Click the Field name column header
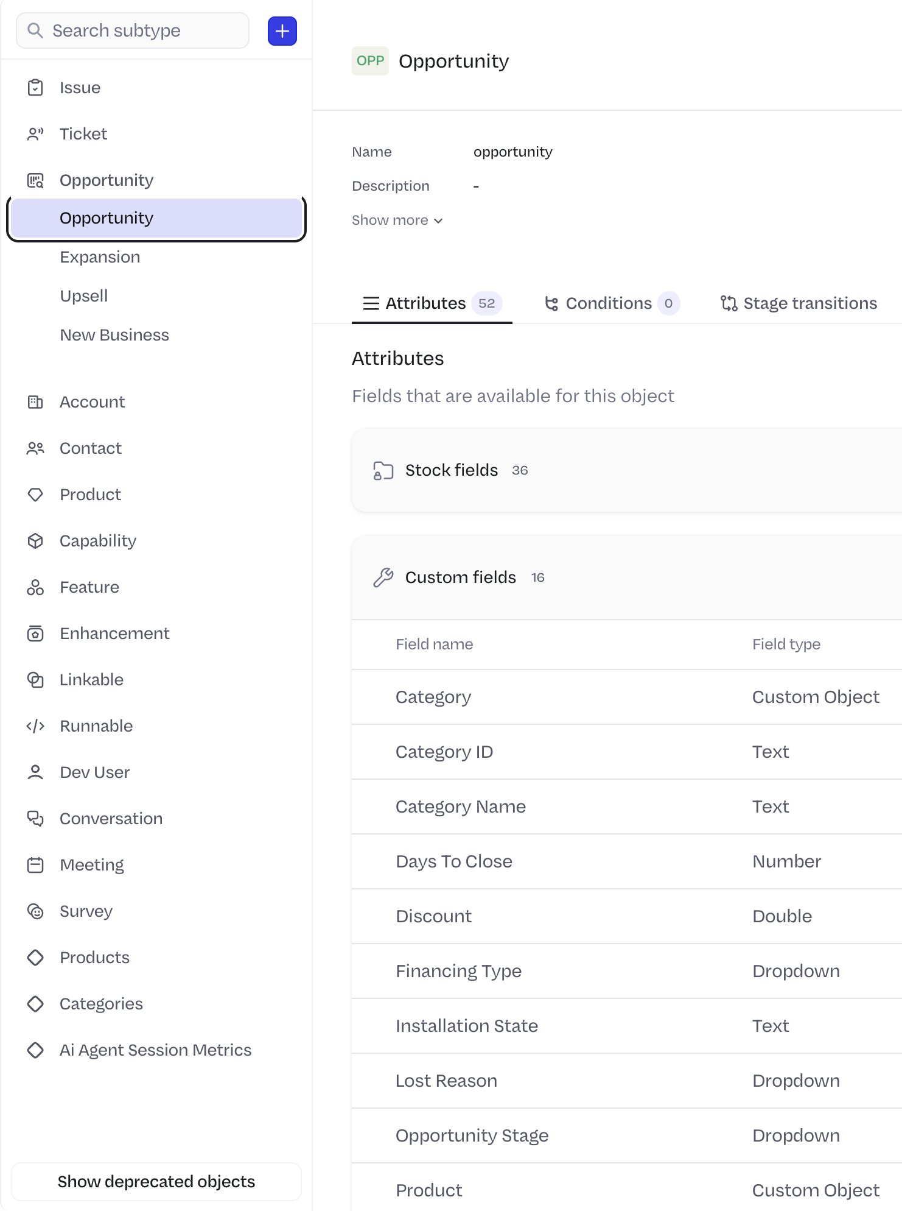The width and height of the screenshot is (902, 1211). click(x=434, y=644)
